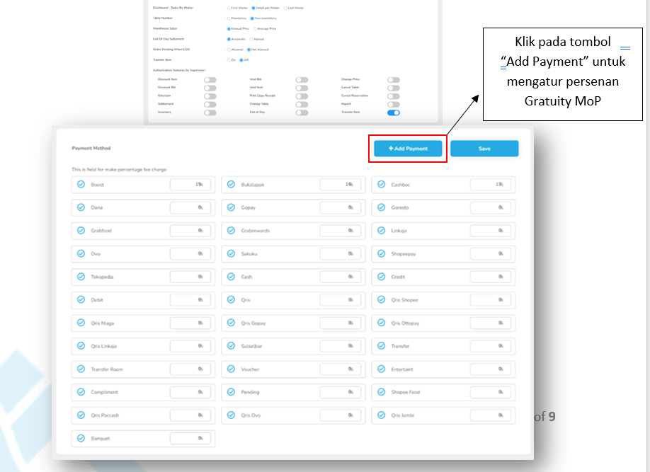This screenshot has height=472, width=650.
Task: Select Allowed for Order Pending When EOD
Action: pos(229,50)
